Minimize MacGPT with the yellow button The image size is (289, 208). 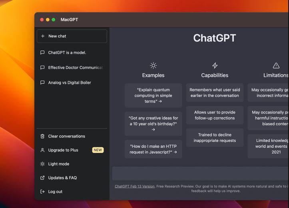48,20
